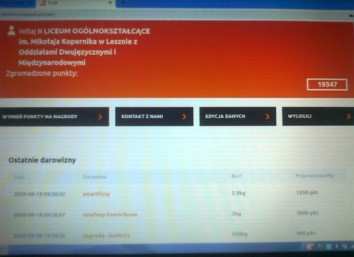354x257 pixels.
Task: Open the 'Kontakt z nami' button
Action: [x=154, y=116]
